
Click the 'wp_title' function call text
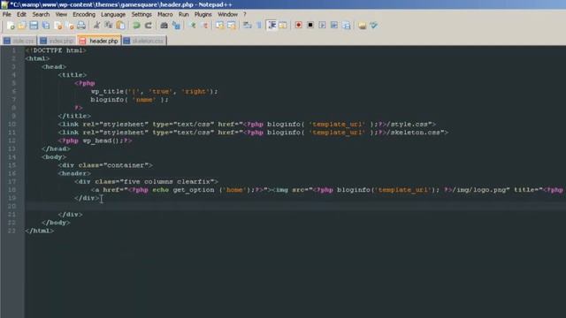point(108,92)
